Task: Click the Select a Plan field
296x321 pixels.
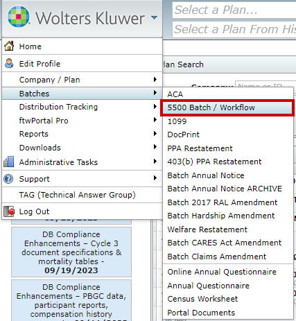Action: click(x=234, y=10)
